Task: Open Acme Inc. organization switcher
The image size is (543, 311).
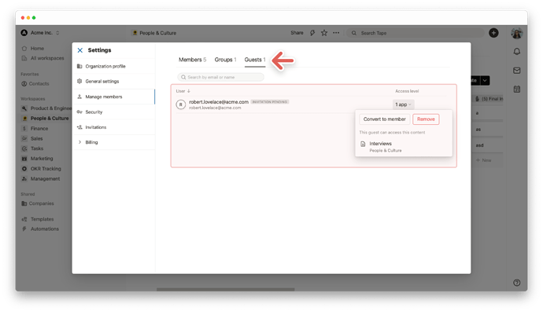Action: [40, 33]
